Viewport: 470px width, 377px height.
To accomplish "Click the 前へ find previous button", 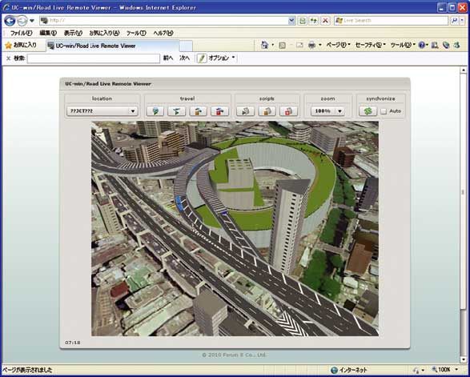I will click(x=168, y=58).
